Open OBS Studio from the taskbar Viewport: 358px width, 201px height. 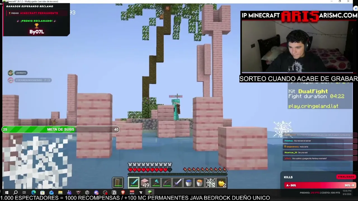[105, 192]
